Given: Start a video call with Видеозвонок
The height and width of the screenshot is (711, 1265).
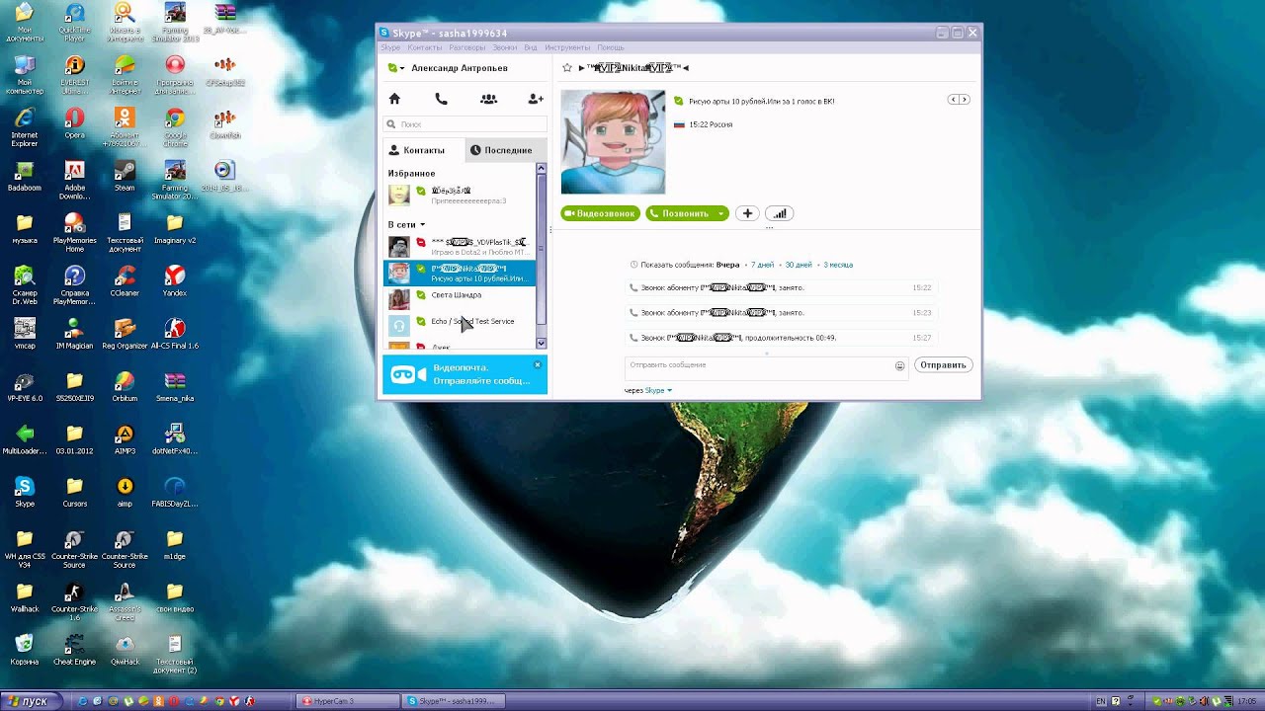Looking at the screenshot, I should pyautogui.click(x=601, y=213).
